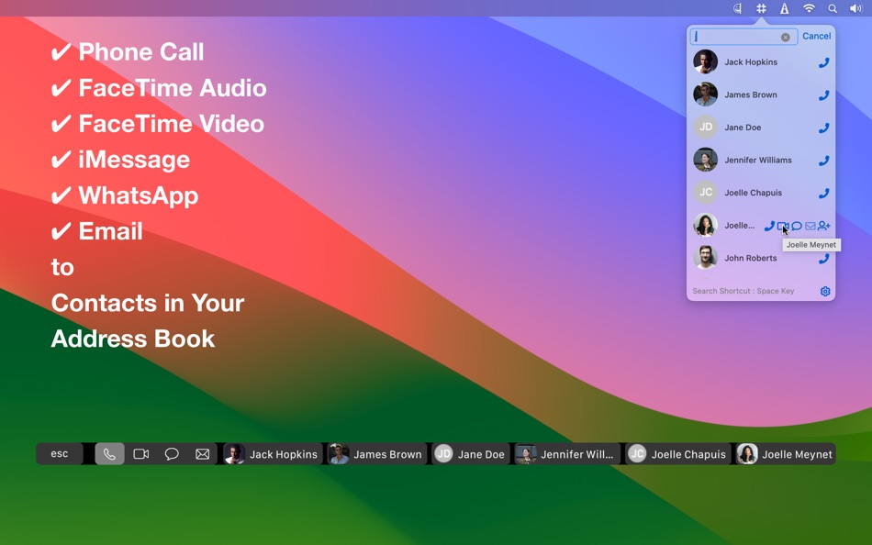This screenshot has width=872, height=545.
Task: Start FaceTime video with Joelle Meynet
Action: click(782, 226)
